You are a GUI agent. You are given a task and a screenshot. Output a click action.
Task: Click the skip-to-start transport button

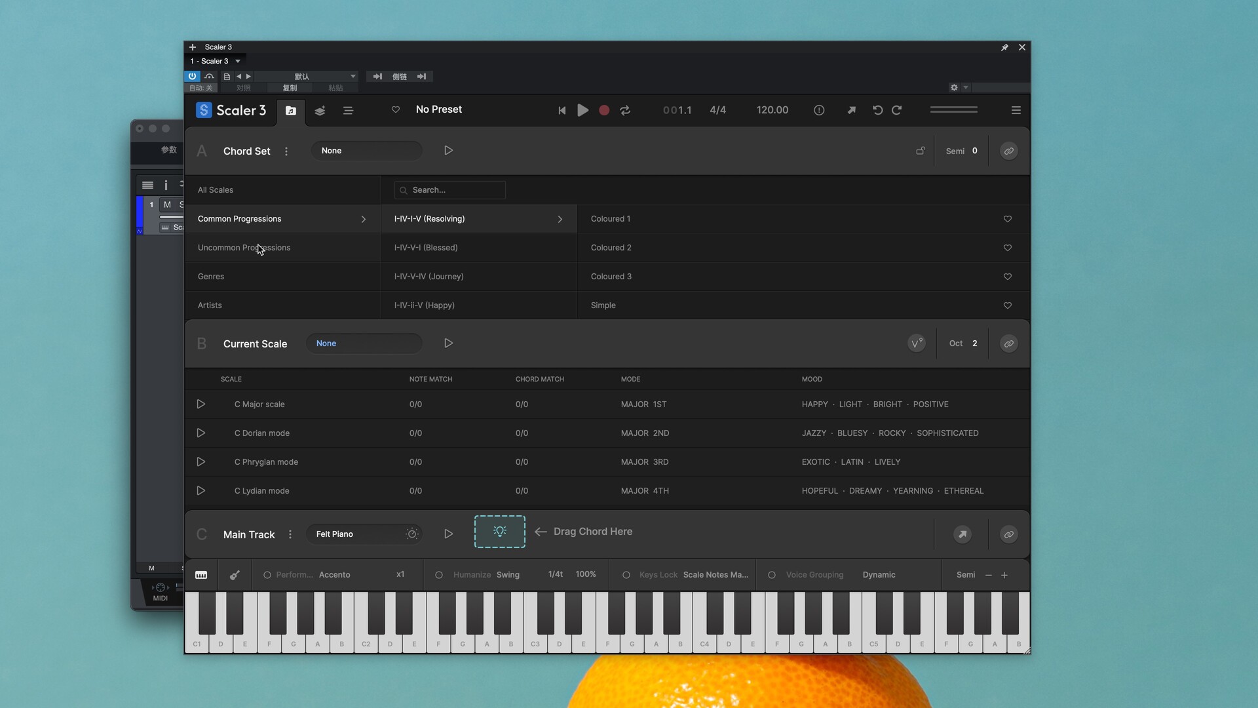(562, 110)
